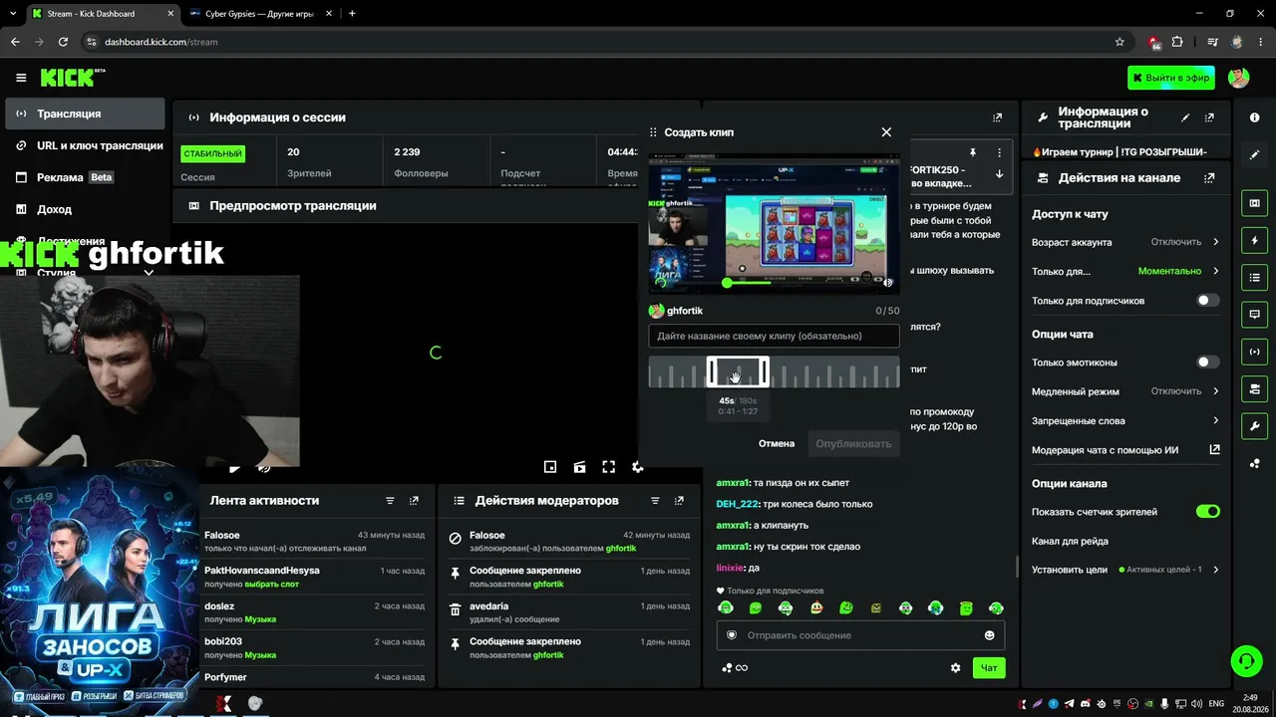Open the emoji picker in message box
This screenshot has width=1276, height=717.
989,635
